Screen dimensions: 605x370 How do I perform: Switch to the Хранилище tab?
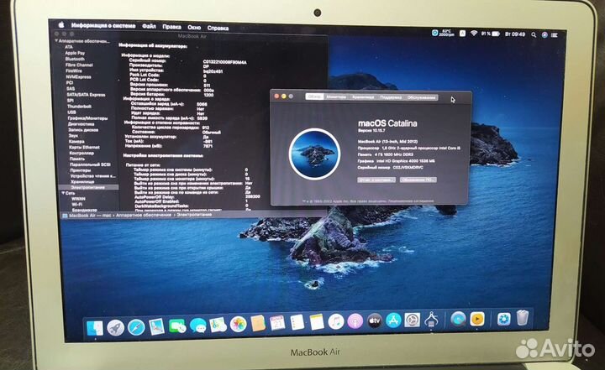click(363, 97)
